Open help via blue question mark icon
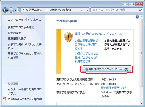This screenshot has height=107, width=145. [137, 17]
